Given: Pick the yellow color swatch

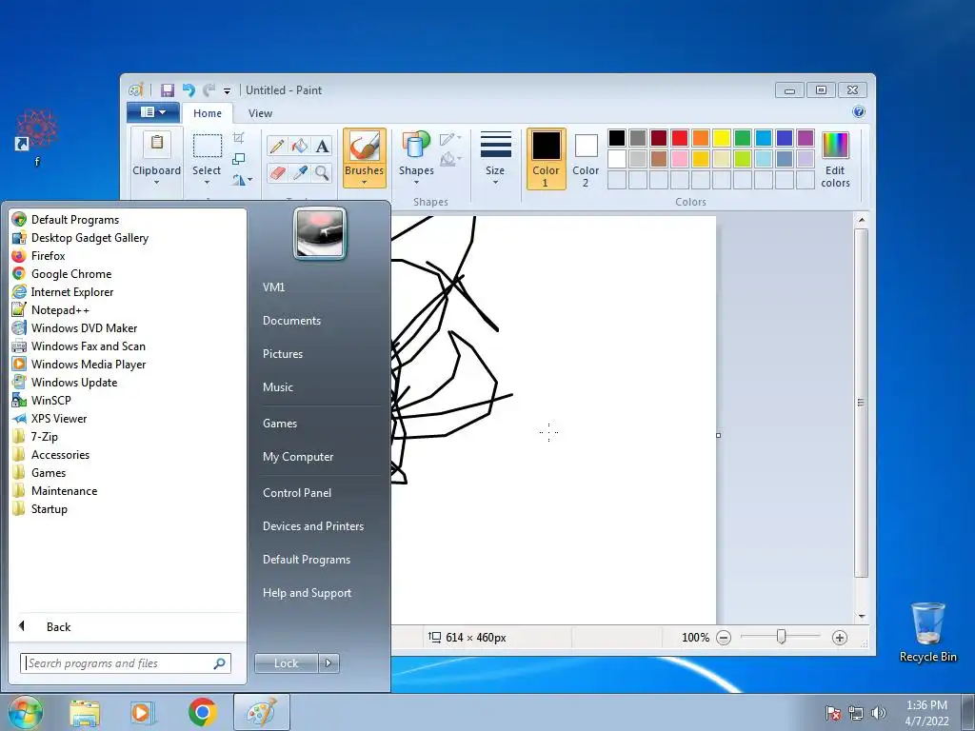Looking at the screenshot, I should click(722, 137).
